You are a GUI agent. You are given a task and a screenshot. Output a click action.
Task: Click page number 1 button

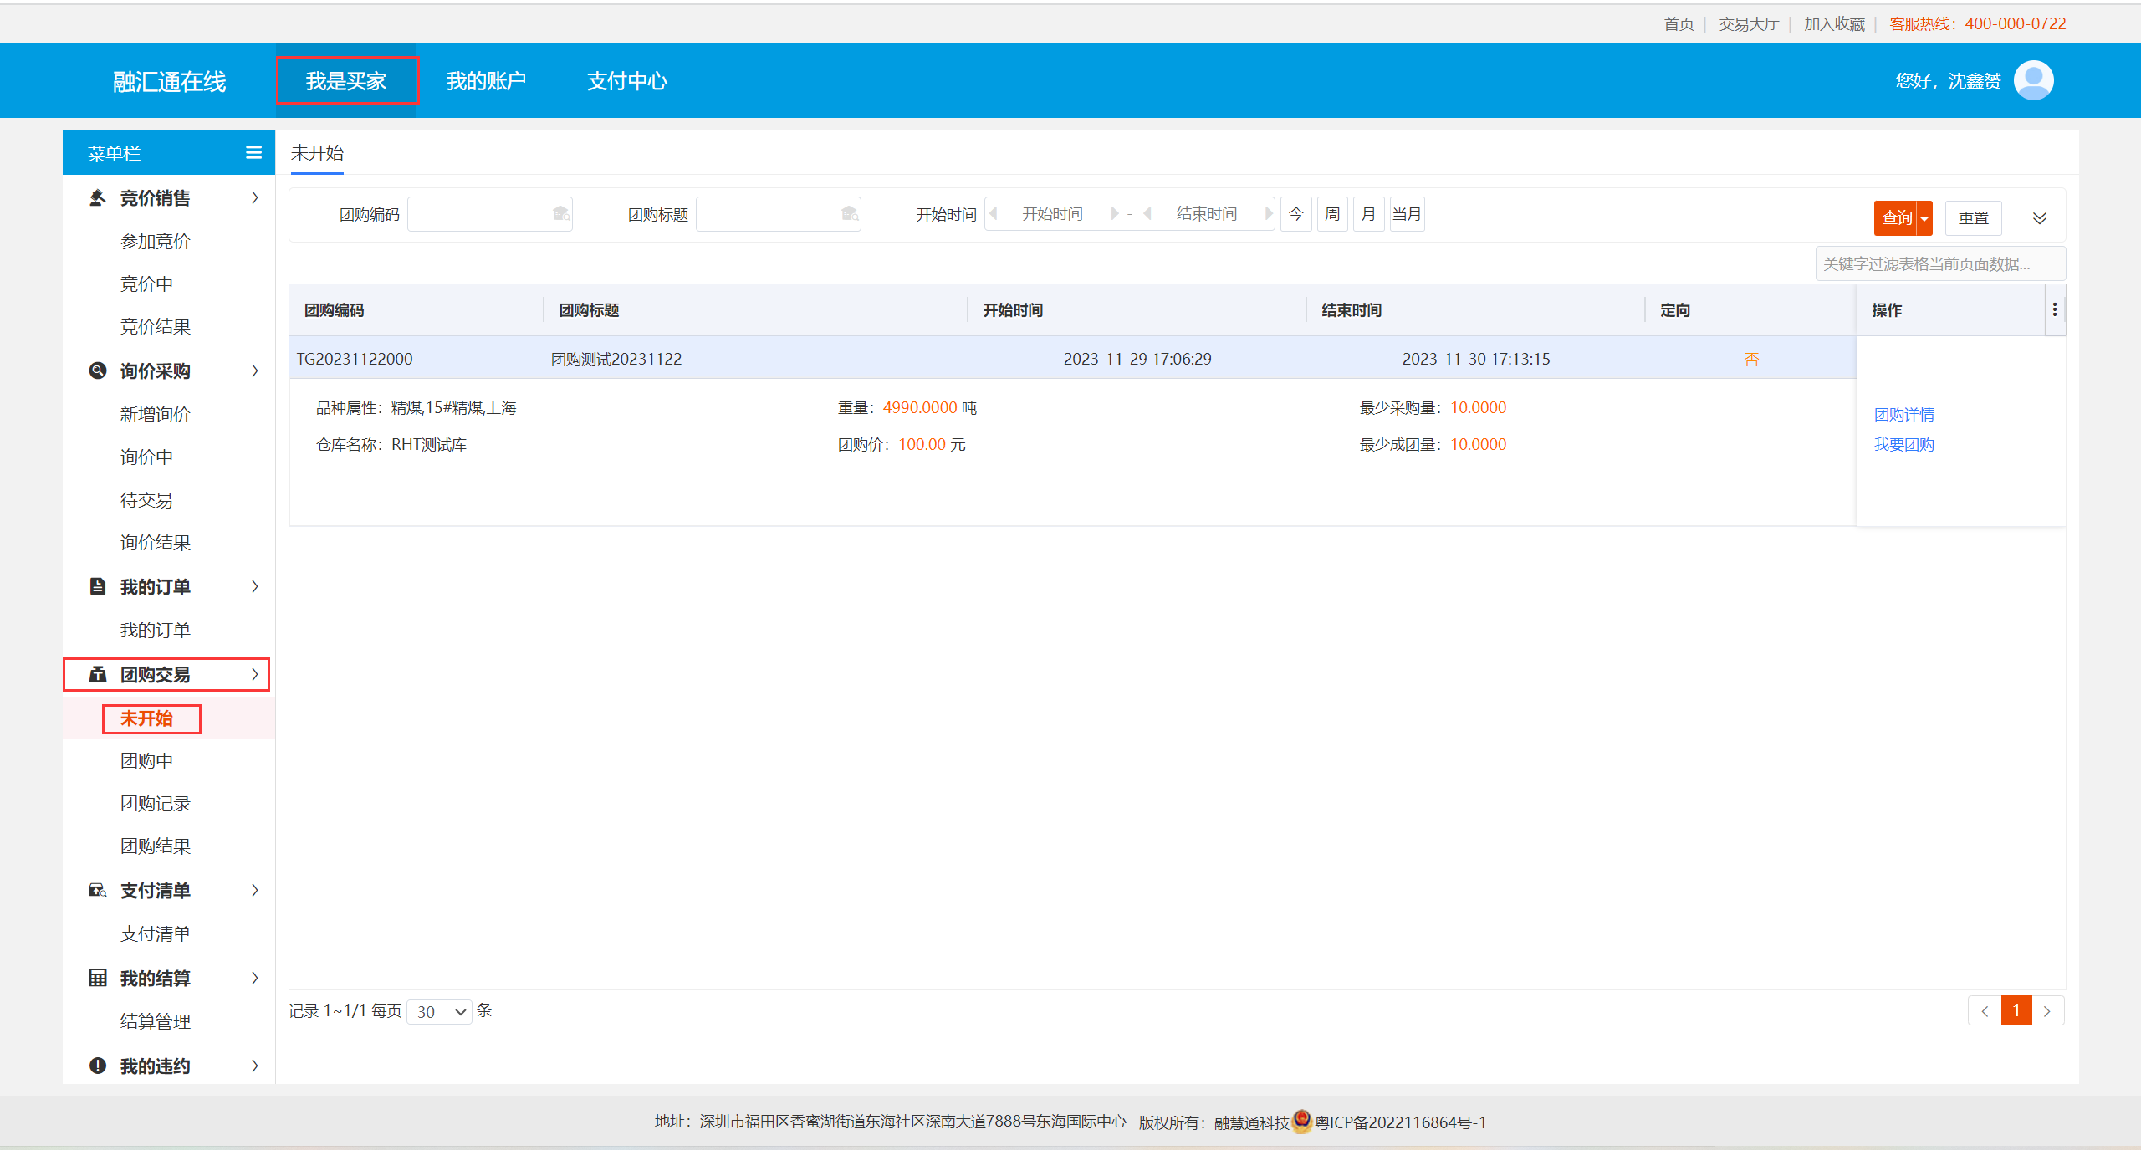tap(2016, 1011)
